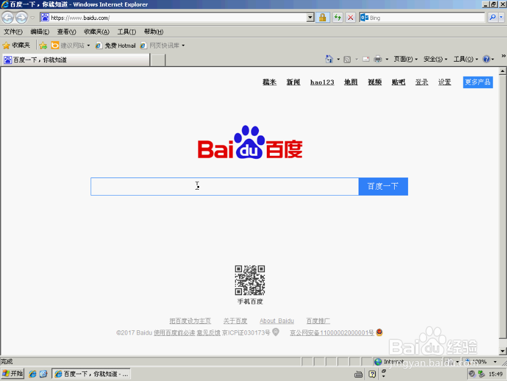
Task: Click the address bar URL field
Action: tap(173, 18)
